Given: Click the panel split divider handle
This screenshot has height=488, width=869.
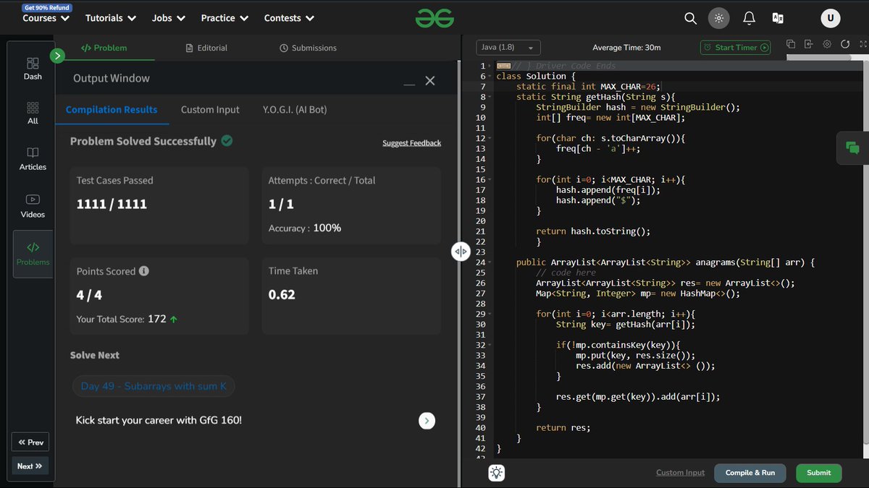Looking at the screenshot, I should pos(461,251).
